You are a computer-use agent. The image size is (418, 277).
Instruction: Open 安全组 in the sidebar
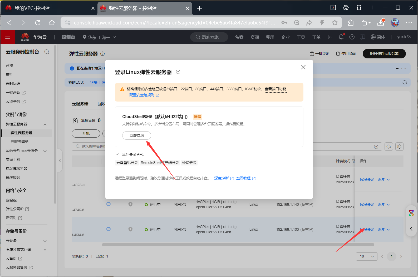pos(11,200)
